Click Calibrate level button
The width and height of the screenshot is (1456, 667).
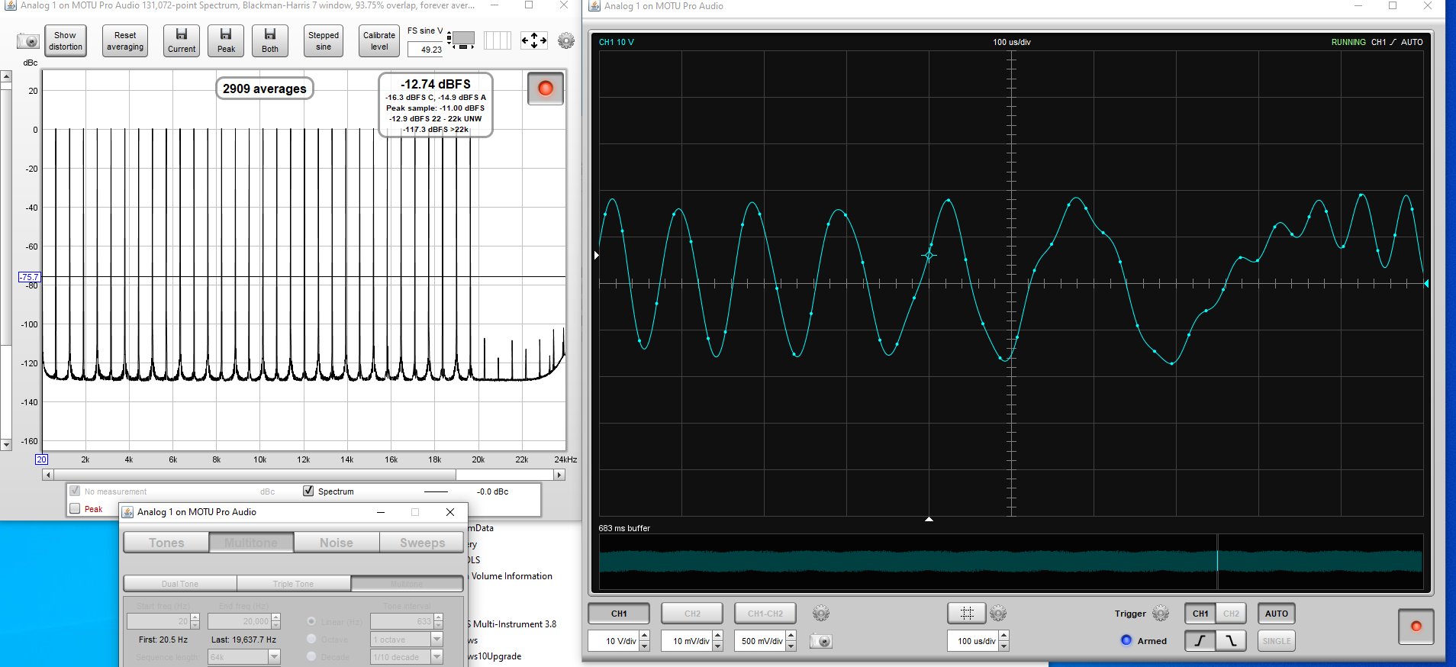tap(379, 40)
